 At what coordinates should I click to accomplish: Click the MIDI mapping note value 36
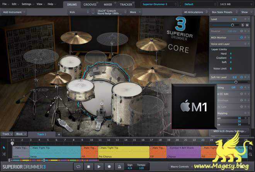240,118
